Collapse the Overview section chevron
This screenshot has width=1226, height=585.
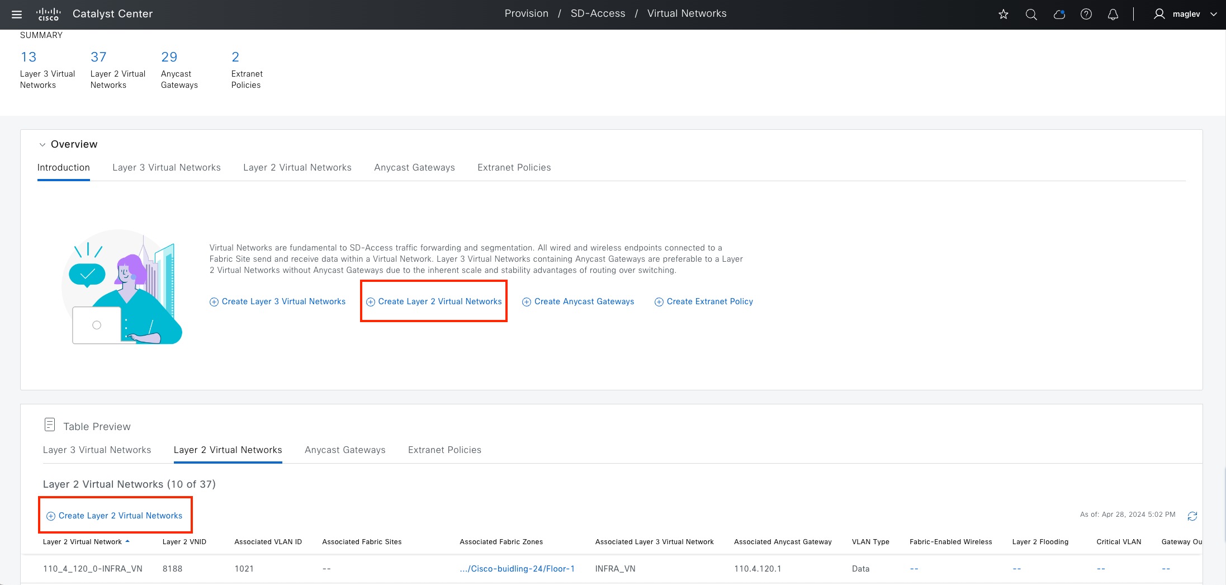(x=42, y=145)
